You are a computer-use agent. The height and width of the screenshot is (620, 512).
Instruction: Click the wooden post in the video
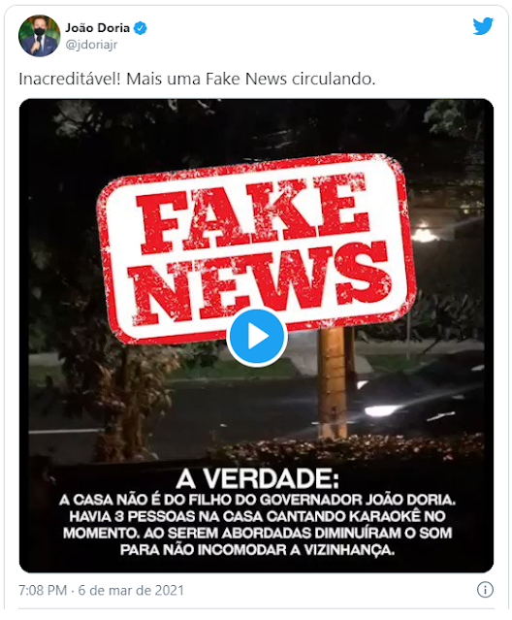pos(333,381)
